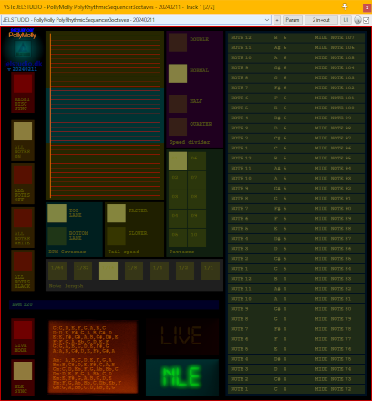Image resolution: width=372 pixels, height=401 pixels.
Task: Select the Half speed divider square
Action: (178, 104)
